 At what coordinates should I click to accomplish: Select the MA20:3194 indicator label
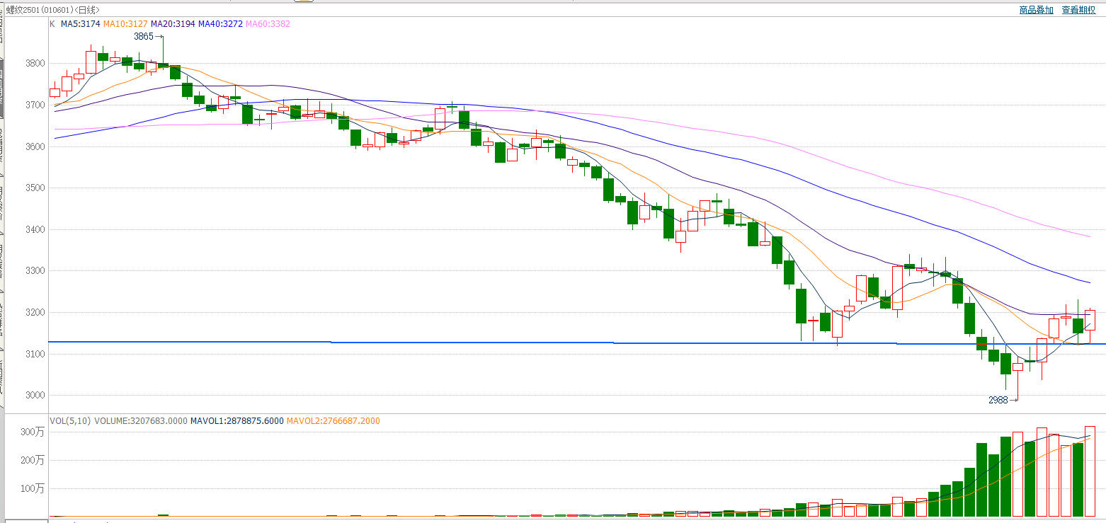173,24
